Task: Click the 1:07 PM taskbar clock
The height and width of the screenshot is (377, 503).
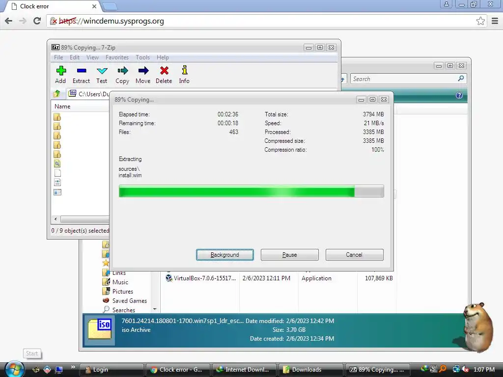Action: [x=484, y=369]
